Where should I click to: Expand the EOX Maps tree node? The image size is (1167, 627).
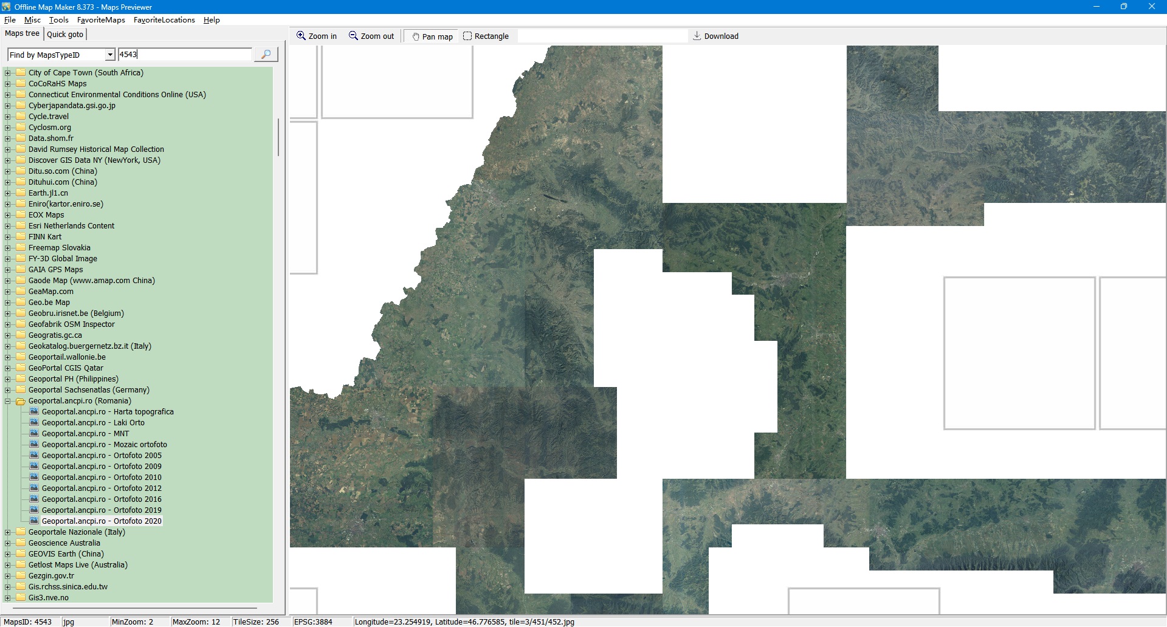click(x=8, y=215)
